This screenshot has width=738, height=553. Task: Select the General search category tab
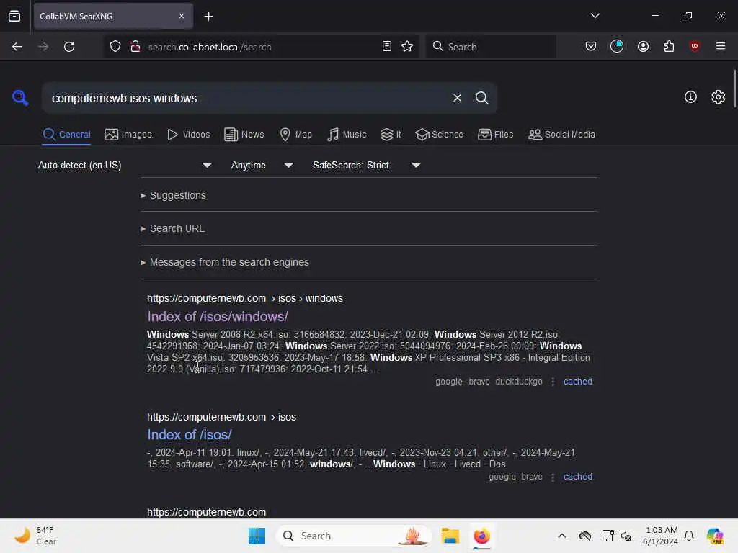(66, 135)
